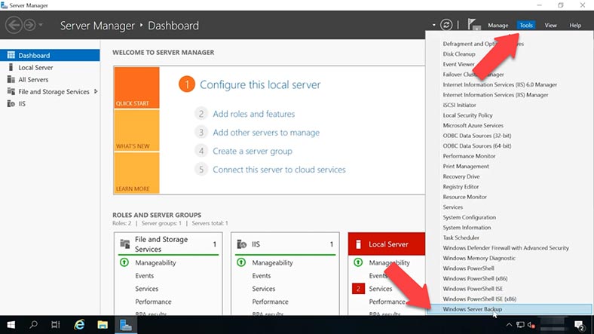Click Create a server group link
The image size is (594, 334).
253,151
